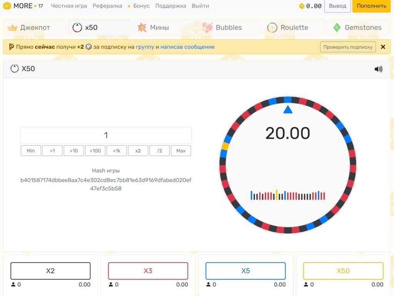This screenshot has width=394, height=296.
Task: Click the MORE logo icon
Action: (x=7, y=6)
